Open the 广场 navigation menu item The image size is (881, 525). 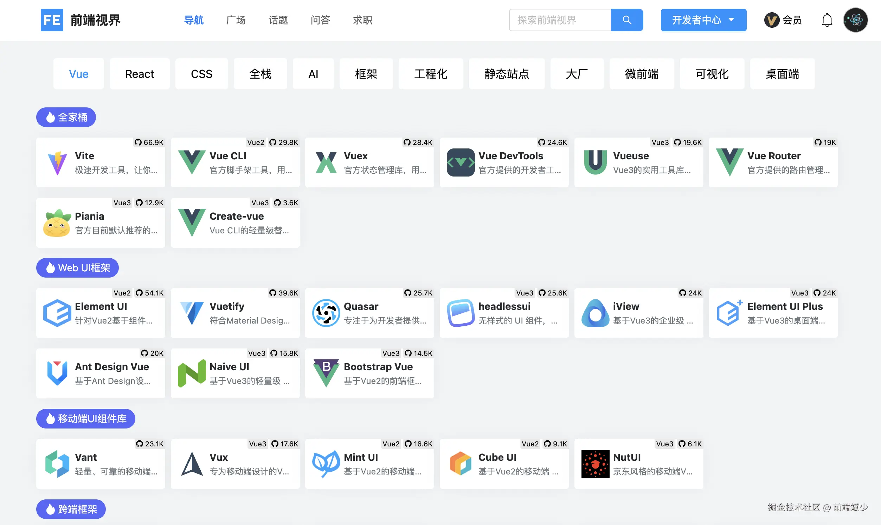(x=236, y=20)
